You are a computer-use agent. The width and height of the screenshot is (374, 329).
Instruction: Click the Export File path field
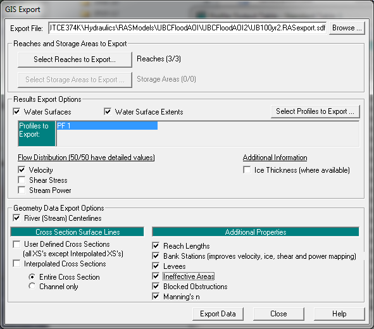pos(187,28)
